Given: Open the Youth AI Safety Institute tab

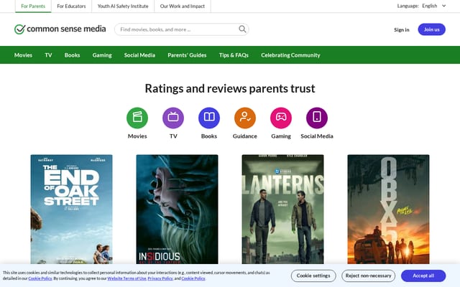Looking at the screenshot, I should [123, 6].
